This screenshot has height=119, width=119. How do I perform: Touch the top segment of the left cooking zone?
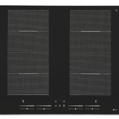tap(28, 20)
